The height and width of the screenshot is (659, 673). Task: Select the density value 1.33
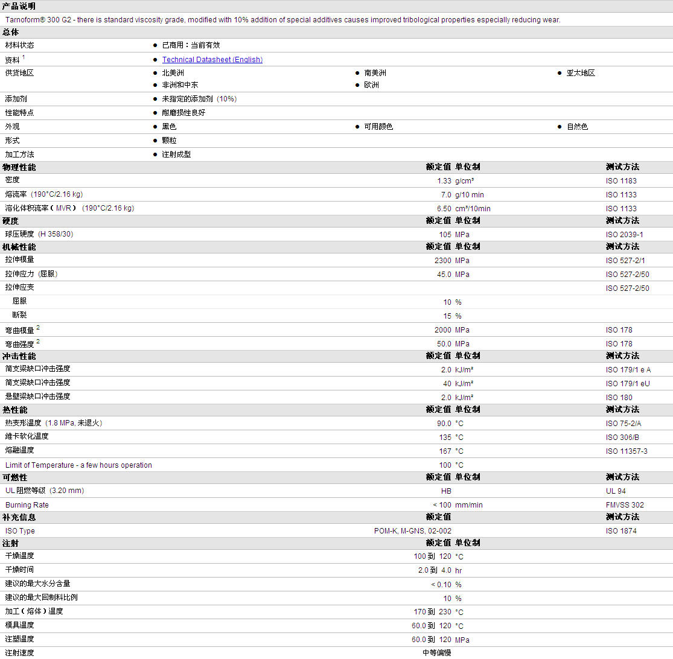[x=444, y=181]
